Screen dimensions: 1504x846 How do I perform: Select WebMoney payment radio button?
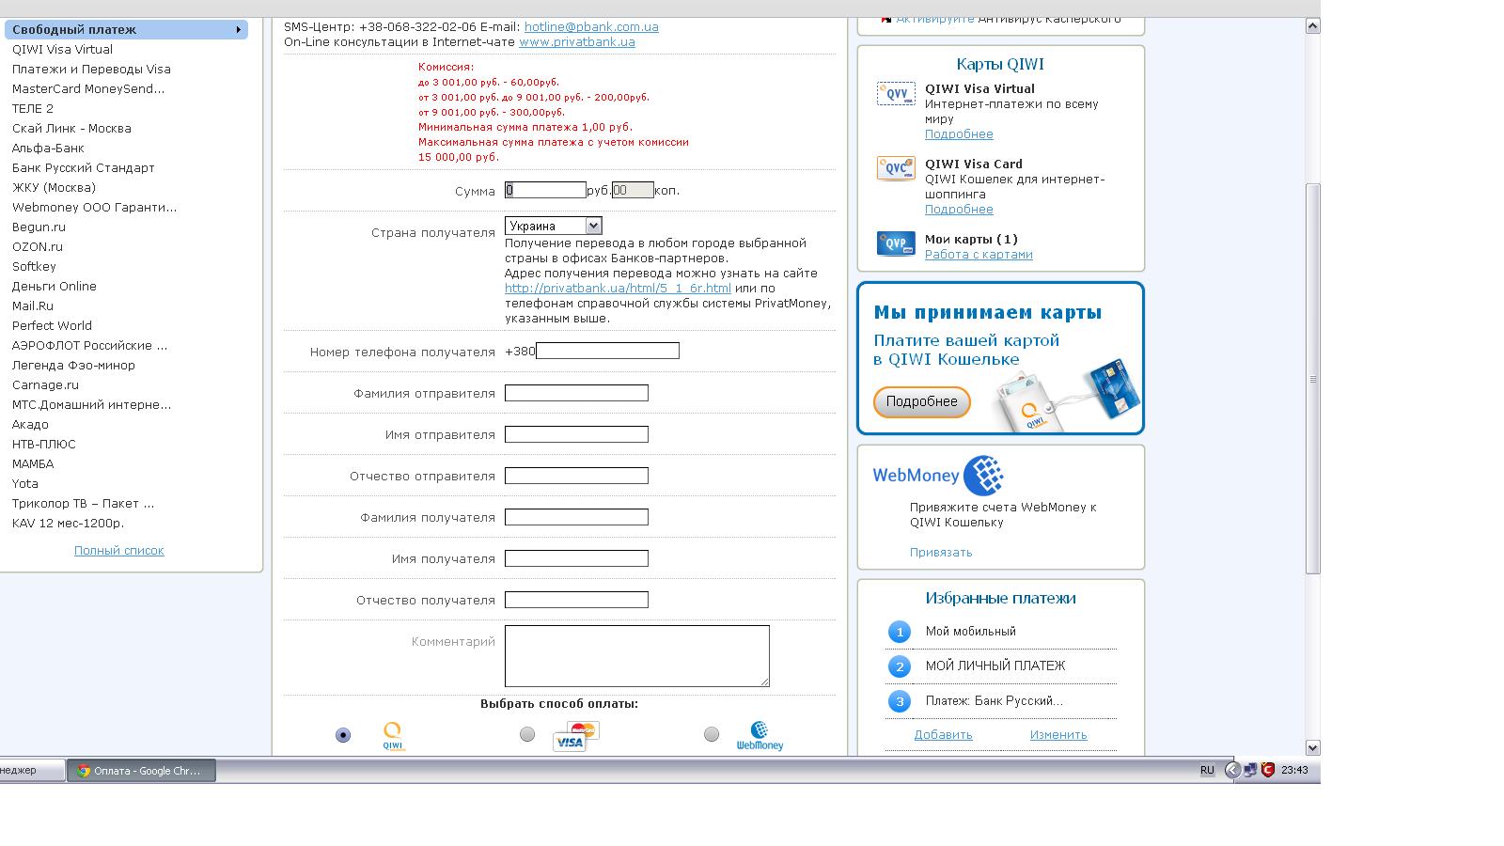coord(712,734)
